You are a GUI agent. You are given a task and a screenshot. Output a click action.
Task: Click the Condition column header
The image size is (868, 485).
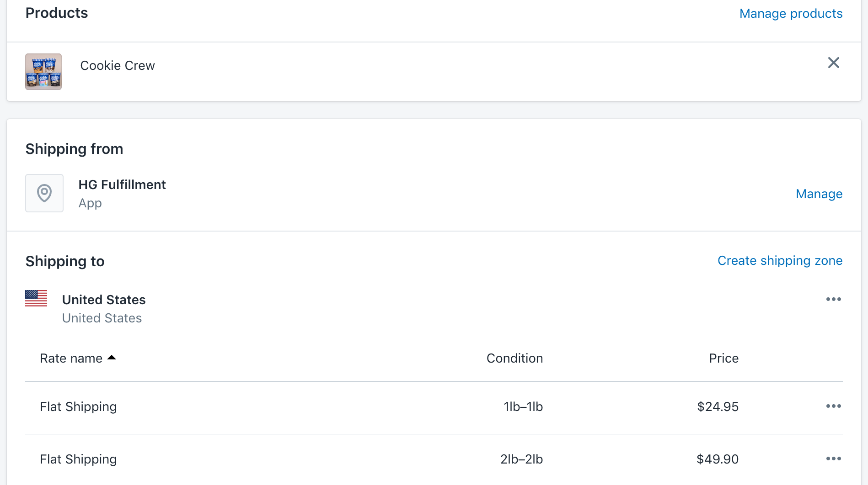[x=514, y=358]
